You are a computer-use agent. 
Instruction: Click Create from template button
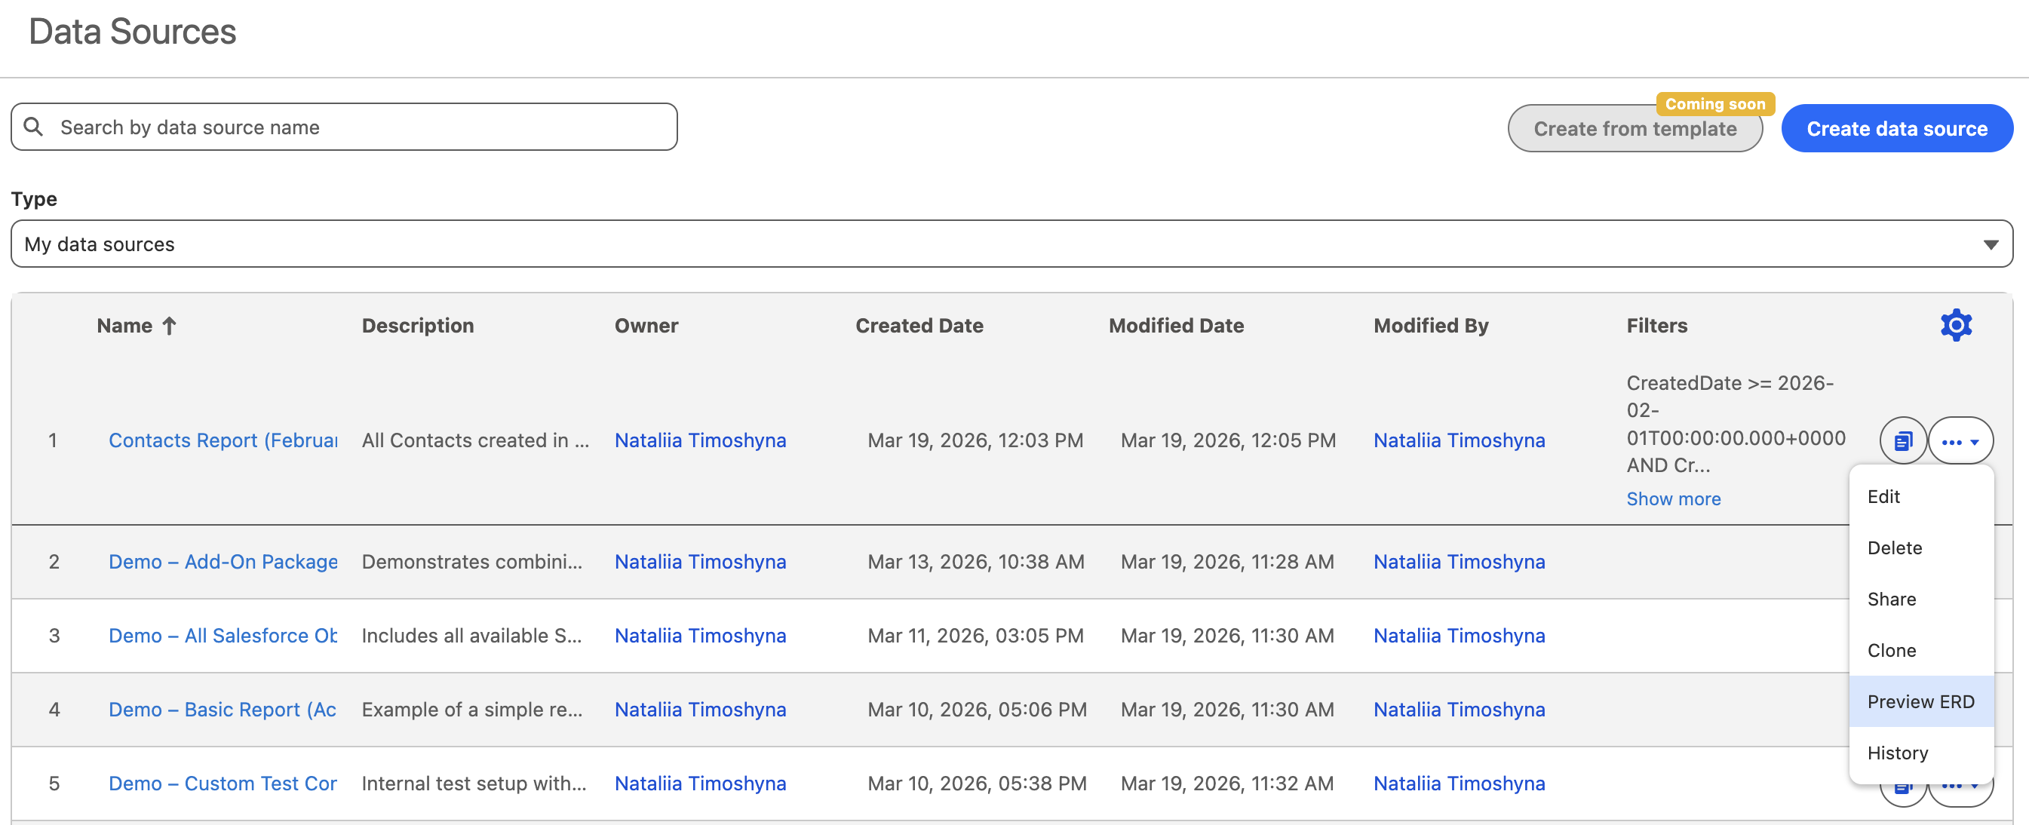coord(1635,128)
